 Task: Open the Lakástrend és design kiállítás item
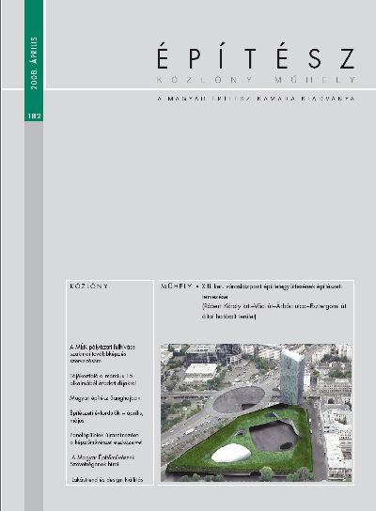point(107,480)
